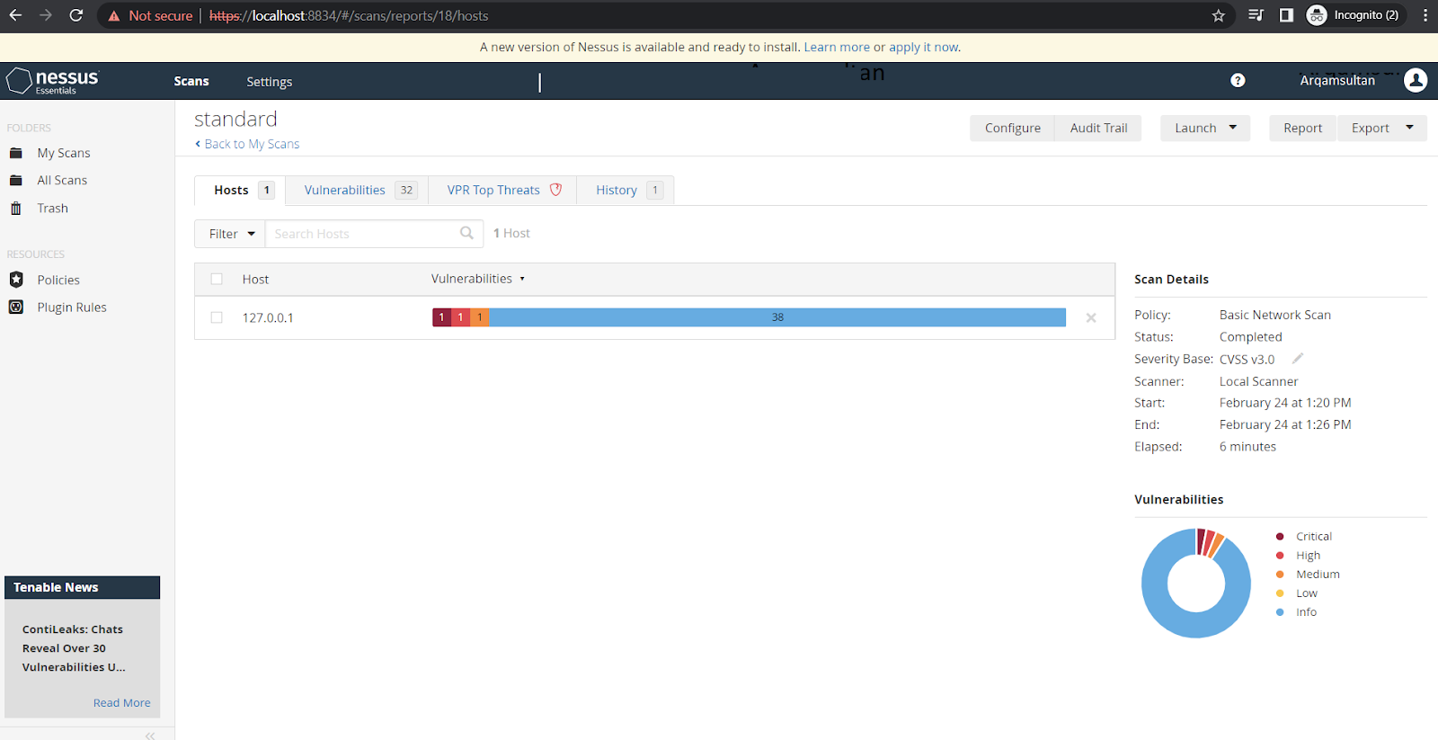Image resolution: width=1438 pixels, height=740 pixels.
Task: Click the Incognito profile icon
Action: [x=1317, y=15]
